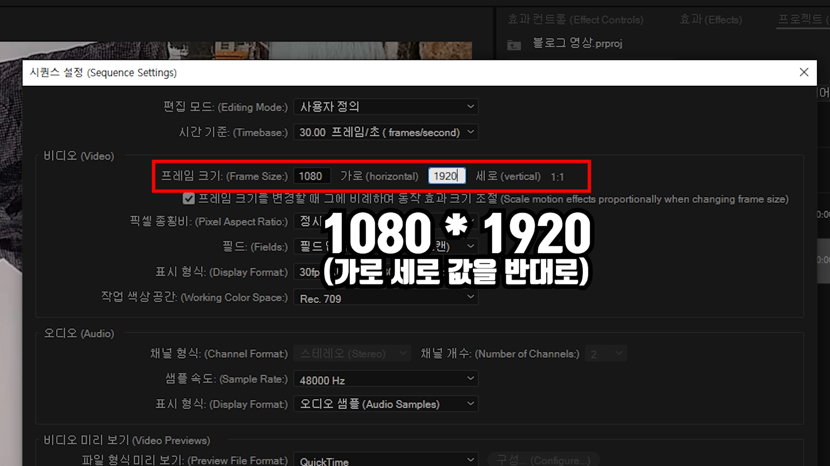This screenshot has width=830, height=466.
Task: Expand the Timebase frames/second dropdown
Action: point(386,132)
